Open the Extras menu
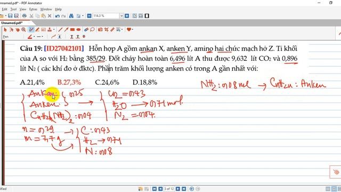Screen dimensions: 341x192 pos(33,10)
